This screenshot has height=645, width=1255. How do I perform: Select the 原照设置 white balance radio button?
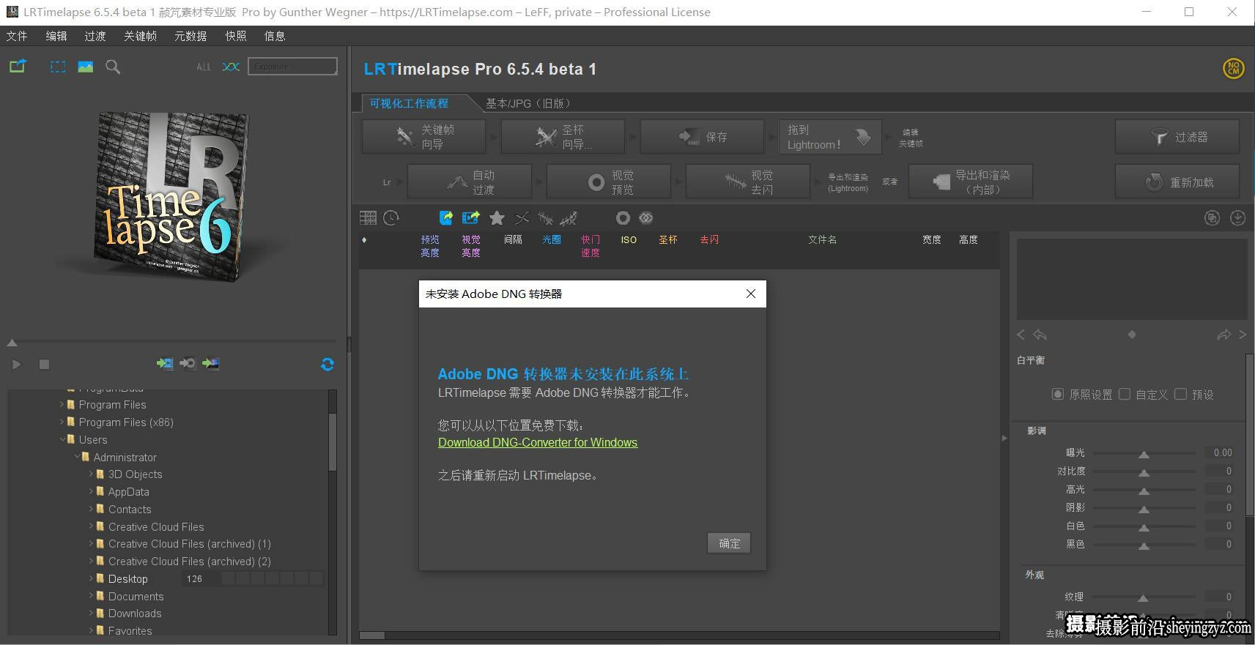pyautogui.click(x=1057, y=394)
